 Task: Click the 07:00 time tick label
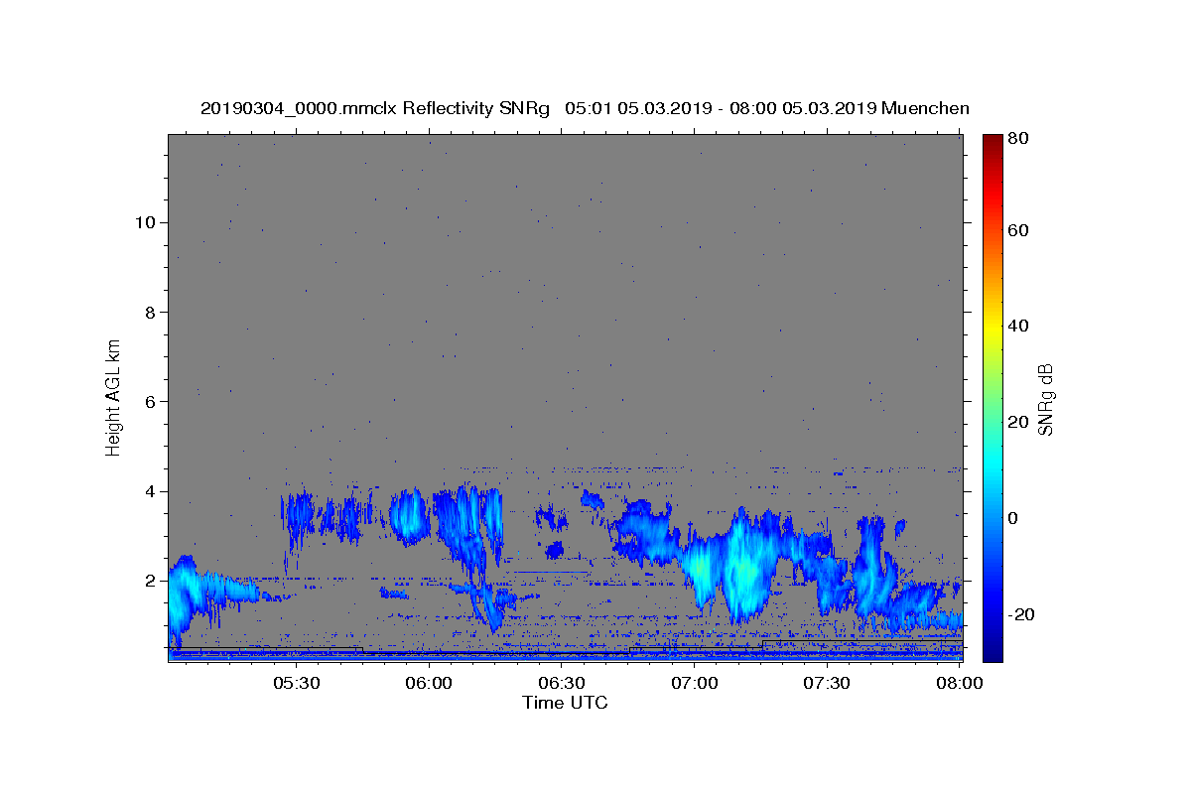pyautogui.click(x=695, y=683)
